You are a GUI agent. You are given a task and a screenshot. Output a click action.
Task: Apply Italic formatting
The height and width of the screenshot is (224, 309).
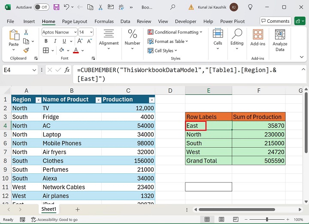click(56, 41)
